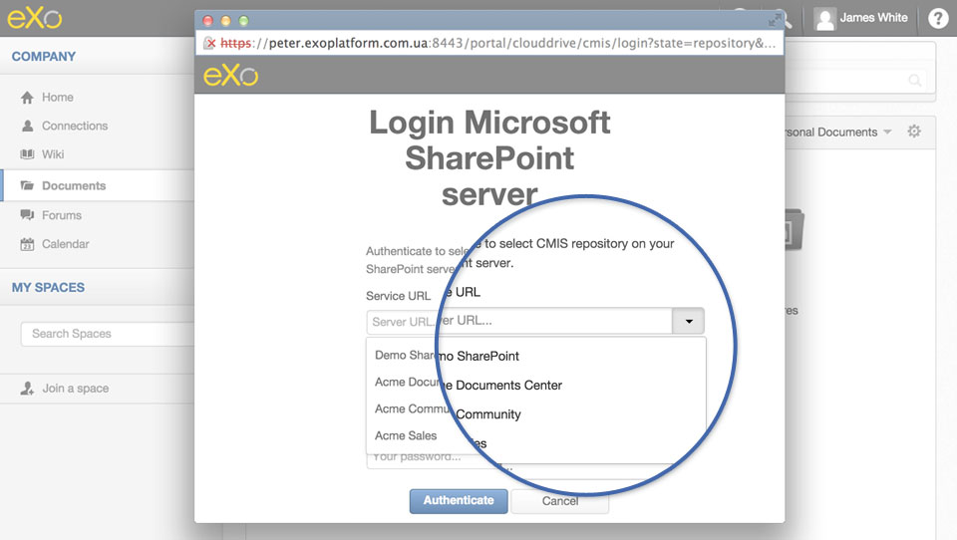Click the password field in the login form
This screenshot has width=957, height=540.
click(x=428, y=459)
